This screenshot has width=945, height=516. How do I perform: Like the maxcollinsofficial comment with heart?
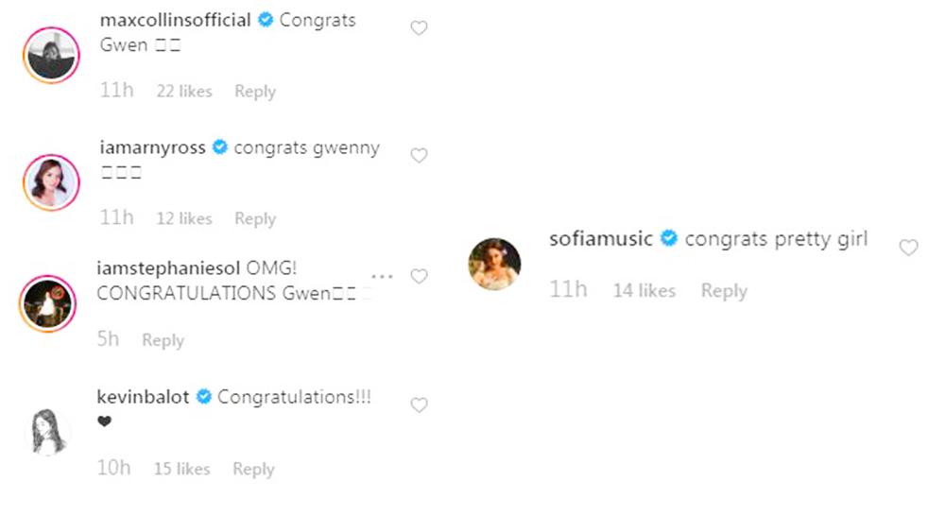419,28
